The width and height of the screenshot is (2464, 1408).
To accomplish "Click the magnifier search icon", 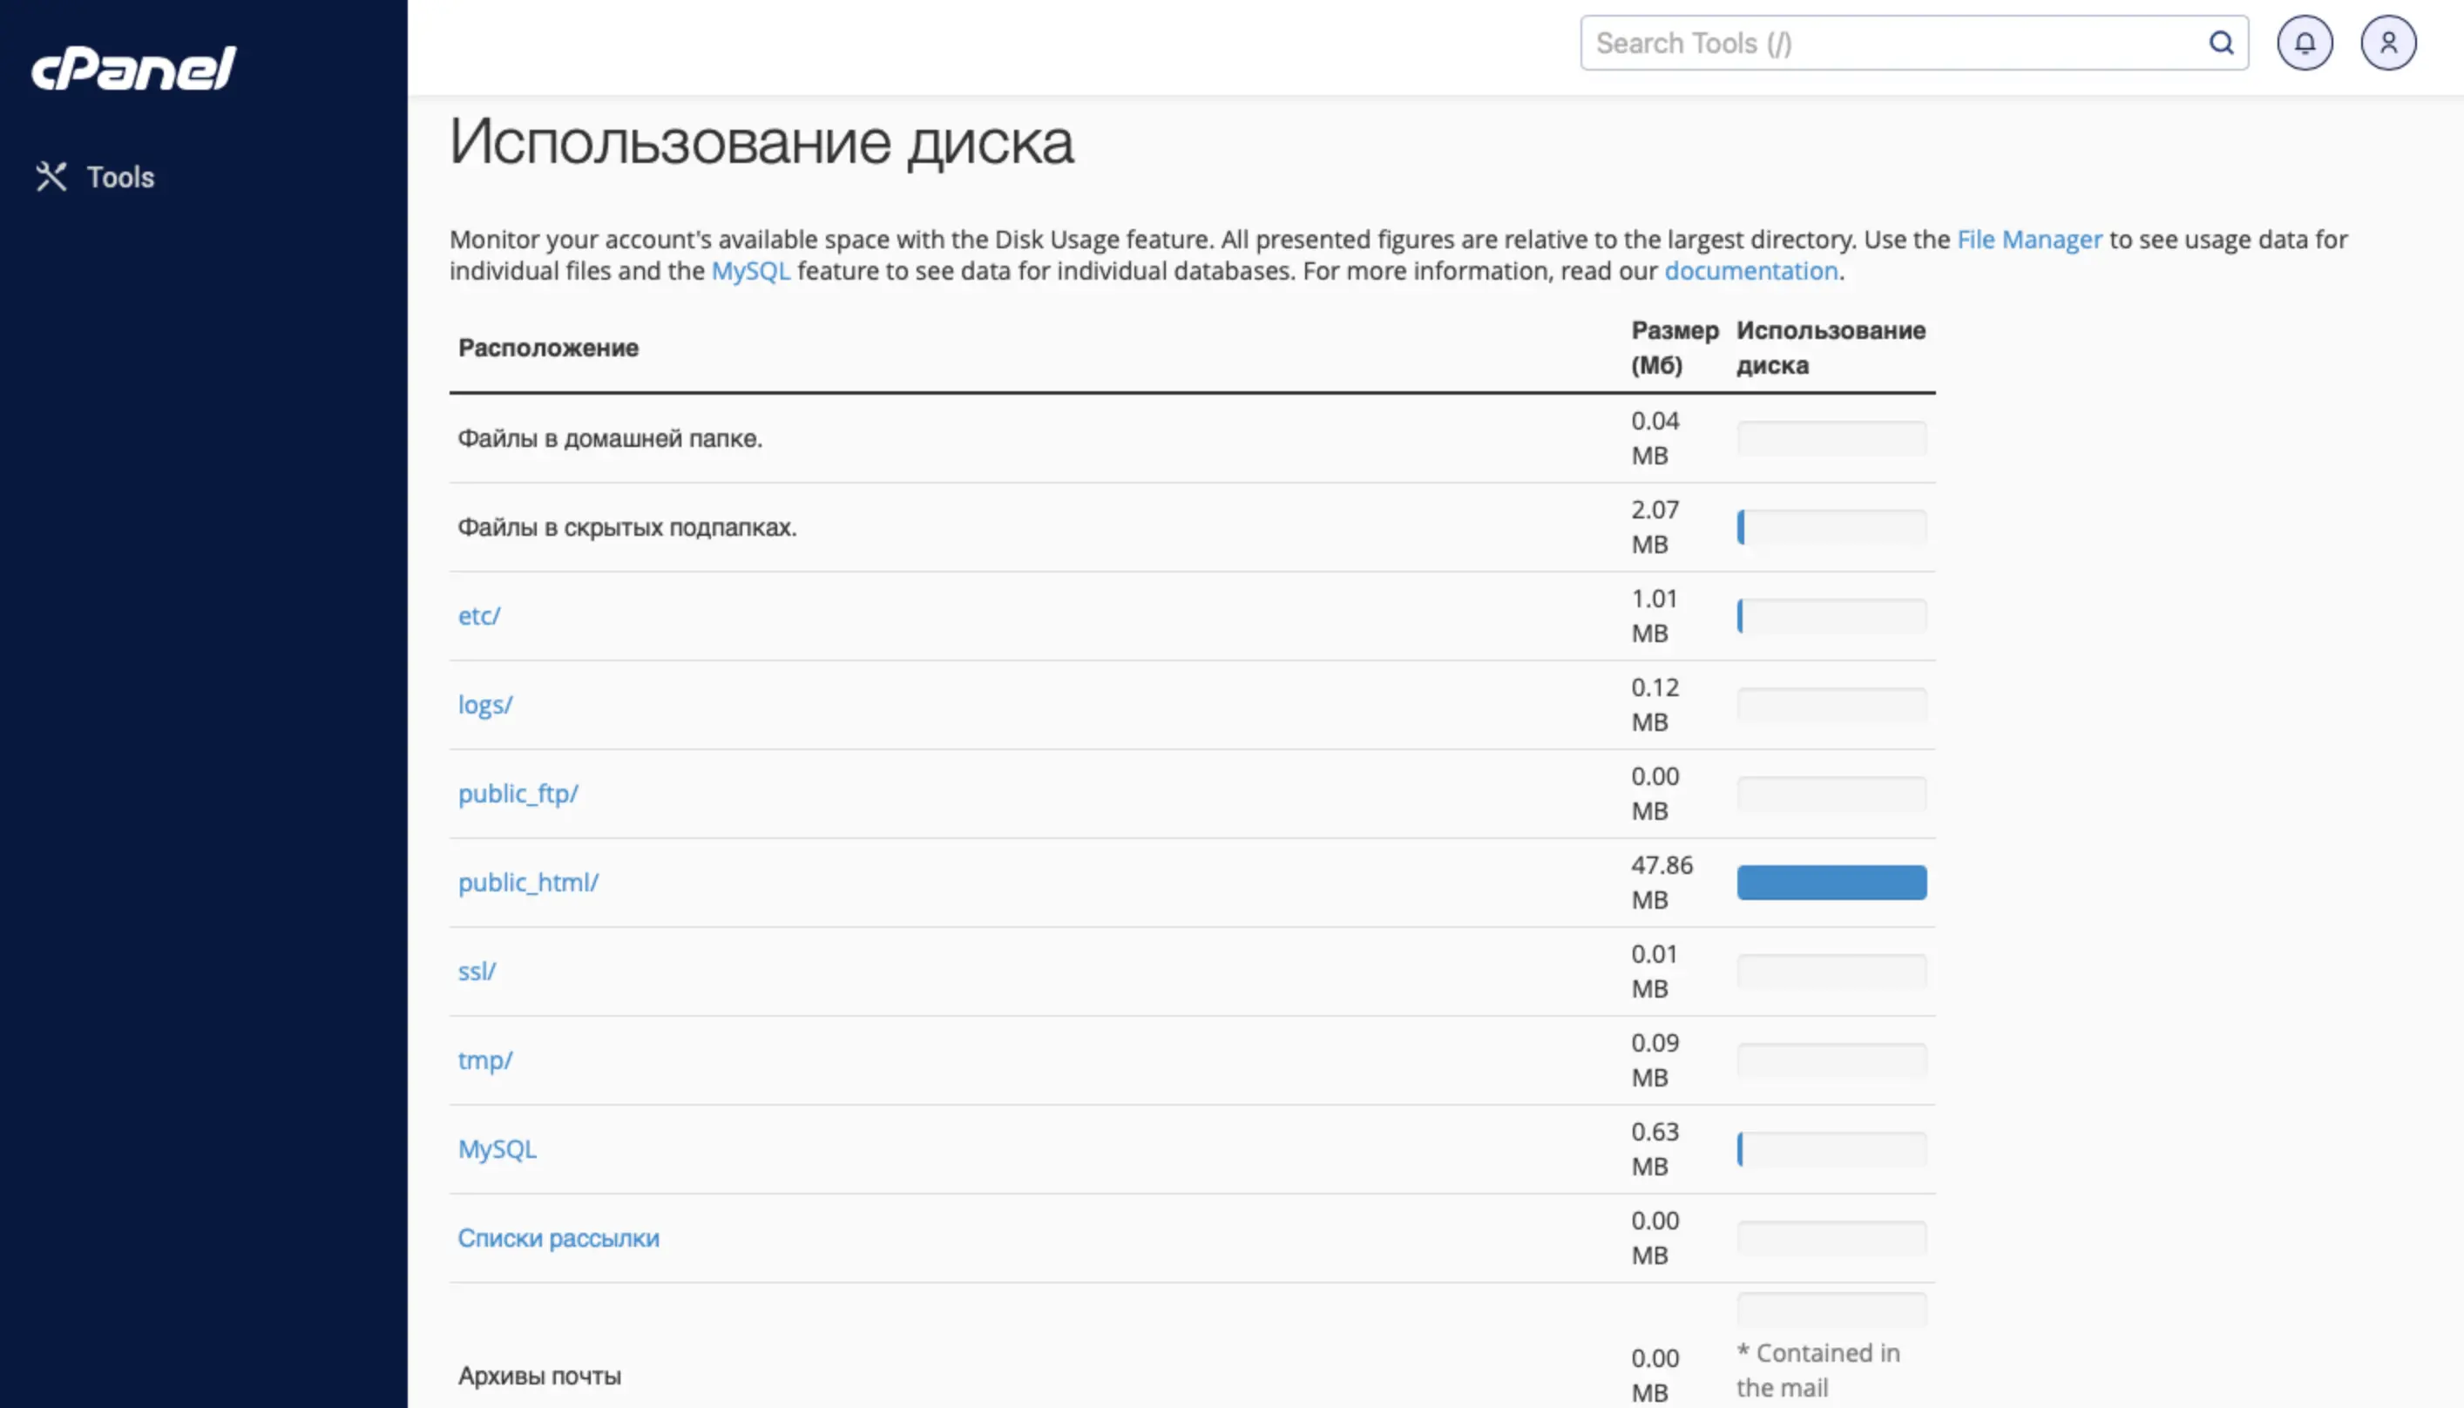I will click(x=2221, y=43).
